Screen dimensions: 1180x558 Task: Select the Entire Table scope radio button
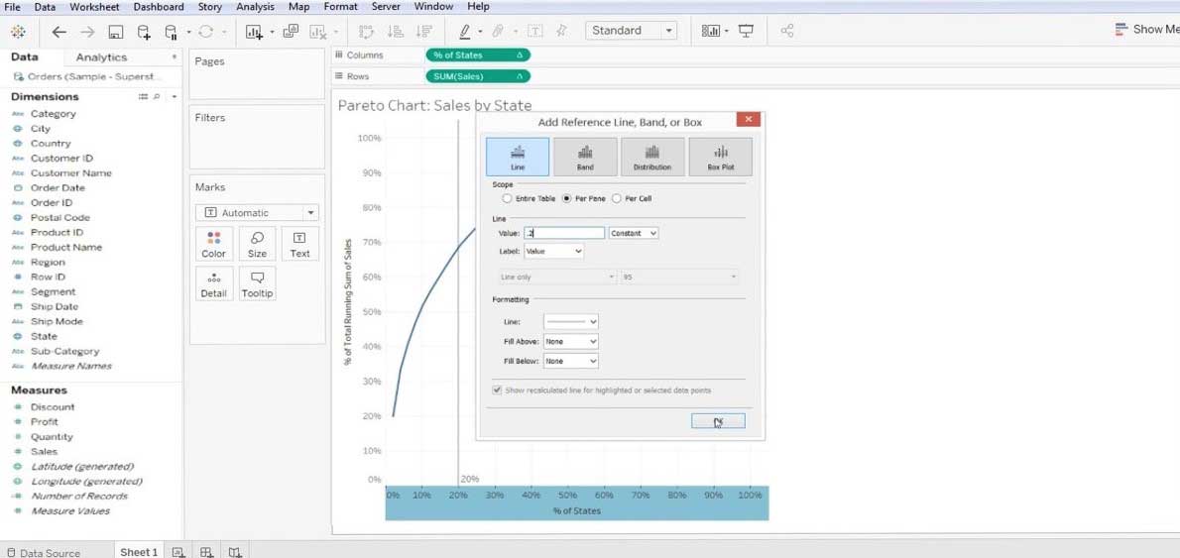(x=507, y=199)
